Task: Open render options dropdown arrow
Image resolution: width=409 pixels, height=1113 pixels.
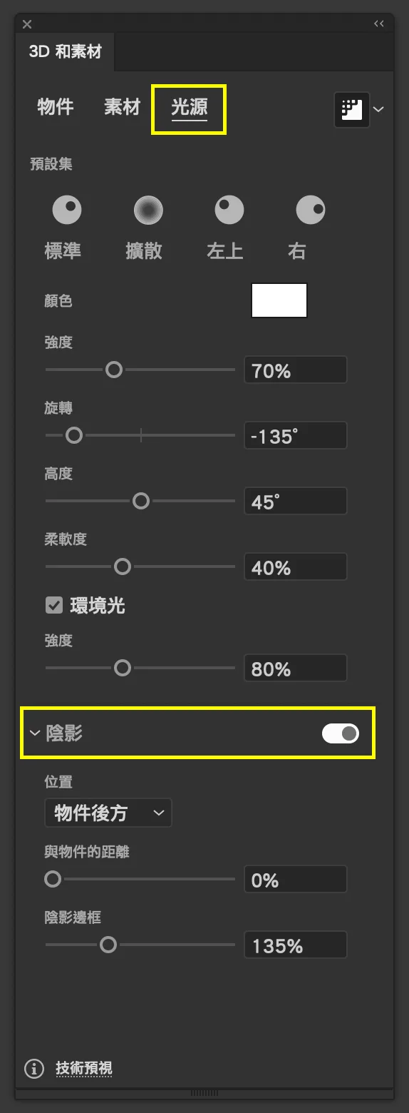Action: coord(379,110)
